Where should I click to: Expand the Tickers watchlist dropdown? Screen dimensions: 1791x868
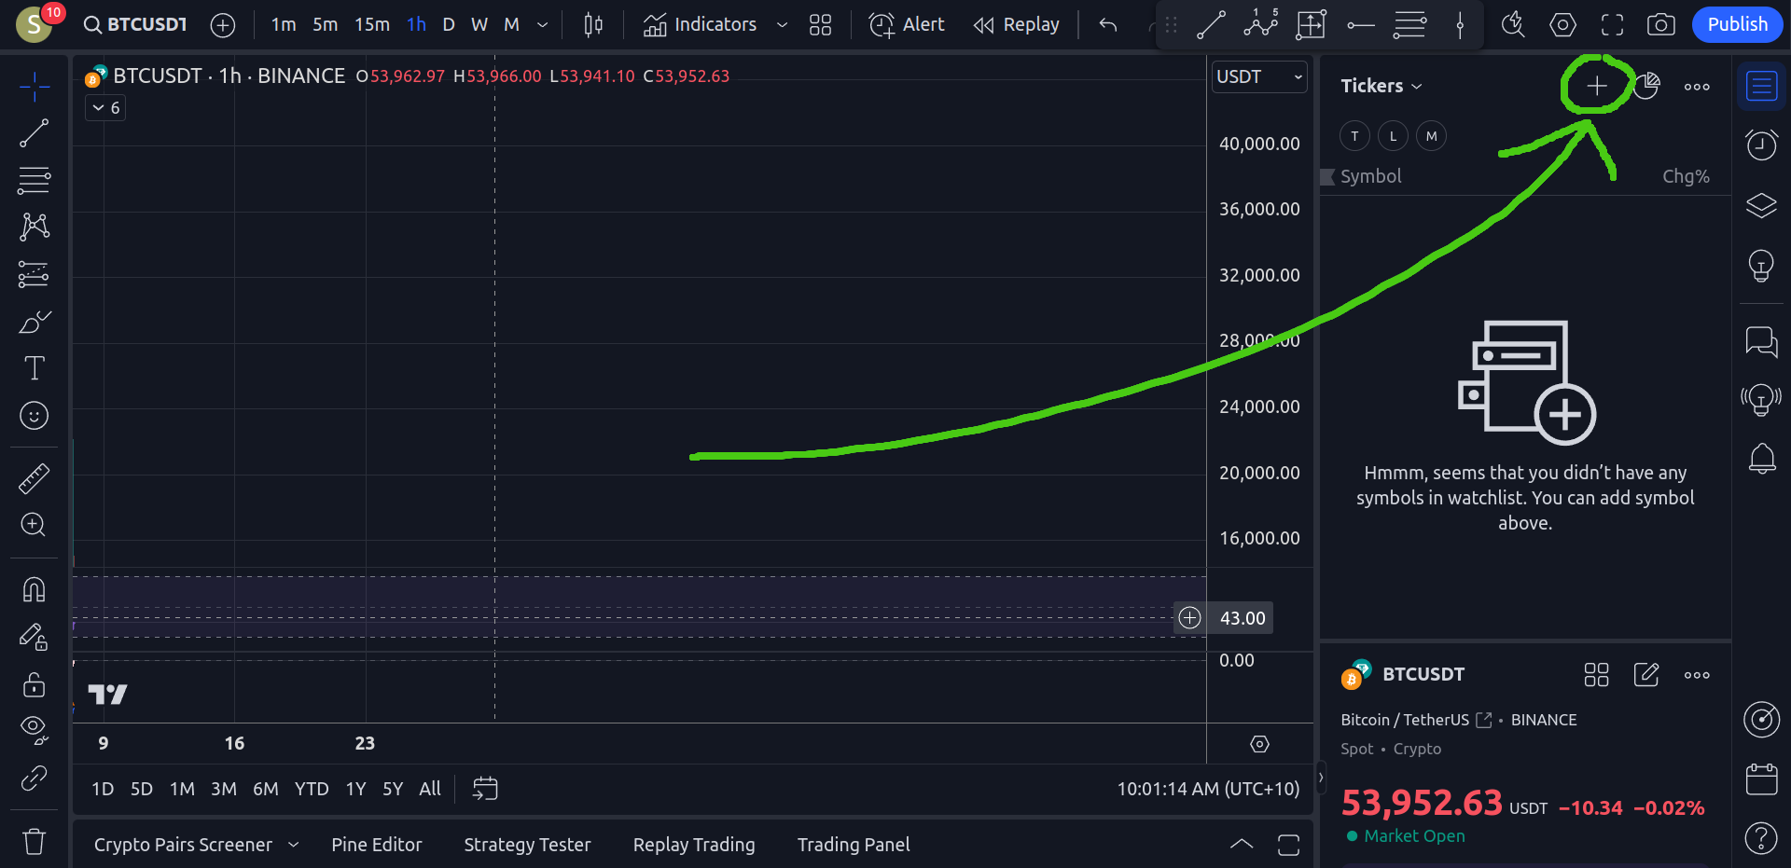pyautogui.click(x=1381, y=86)
